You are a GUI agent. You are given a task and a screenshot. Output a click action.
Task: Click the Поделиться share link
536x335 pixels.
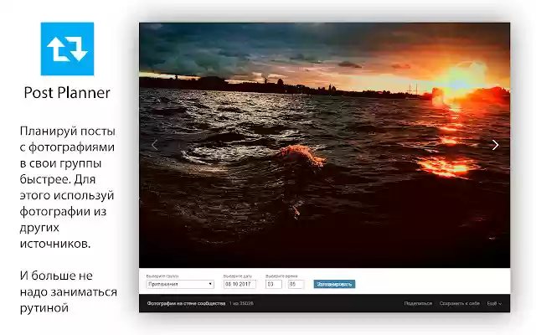418,303
